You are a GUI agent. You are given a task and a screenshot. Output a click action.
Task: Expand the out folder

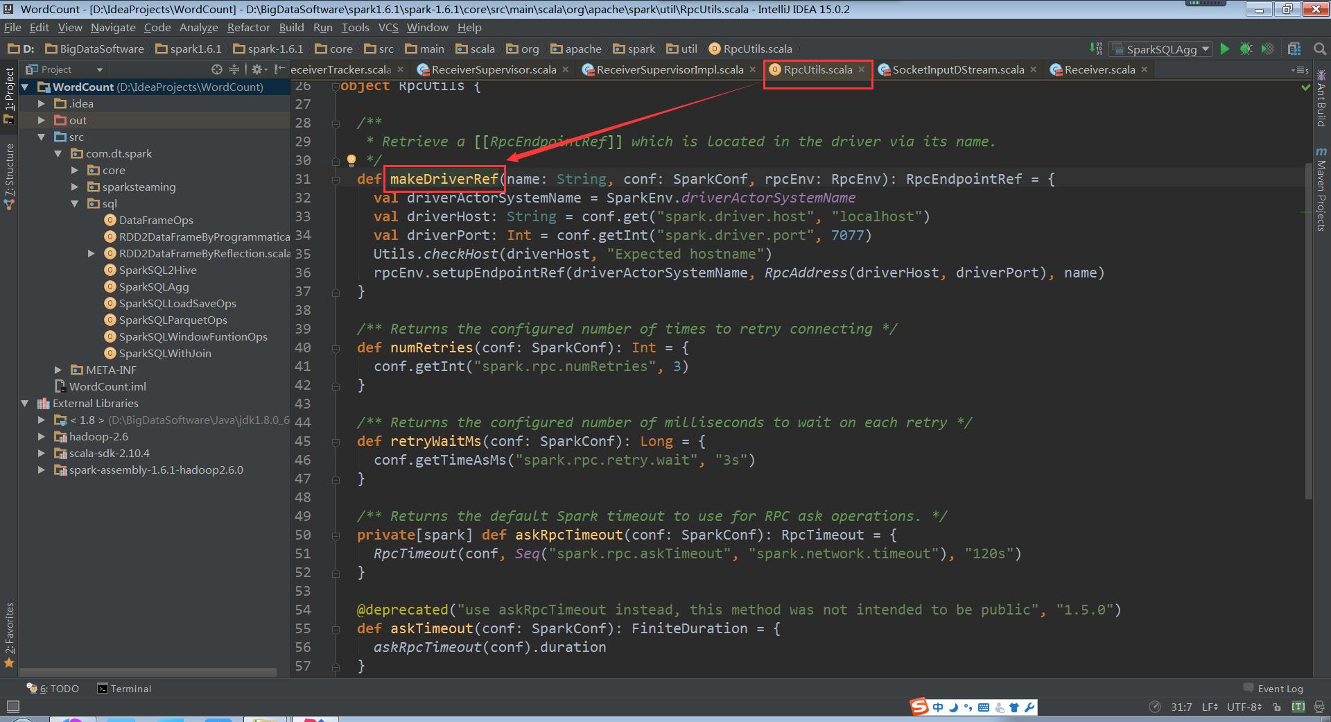click(42, 120)
